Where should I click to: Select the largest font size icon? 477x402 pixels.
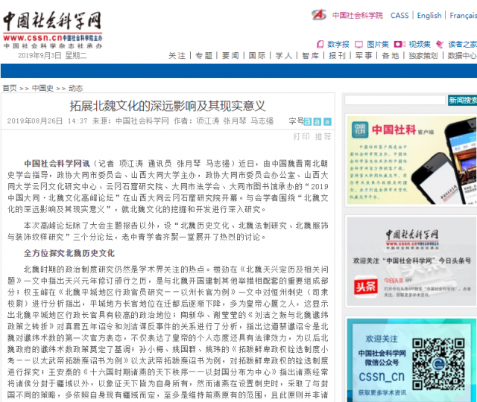pyautogui.click(x=309, y=121)
